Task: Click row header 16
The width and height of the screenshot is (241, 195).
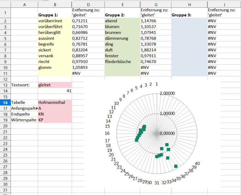Action: click(5, 102)
